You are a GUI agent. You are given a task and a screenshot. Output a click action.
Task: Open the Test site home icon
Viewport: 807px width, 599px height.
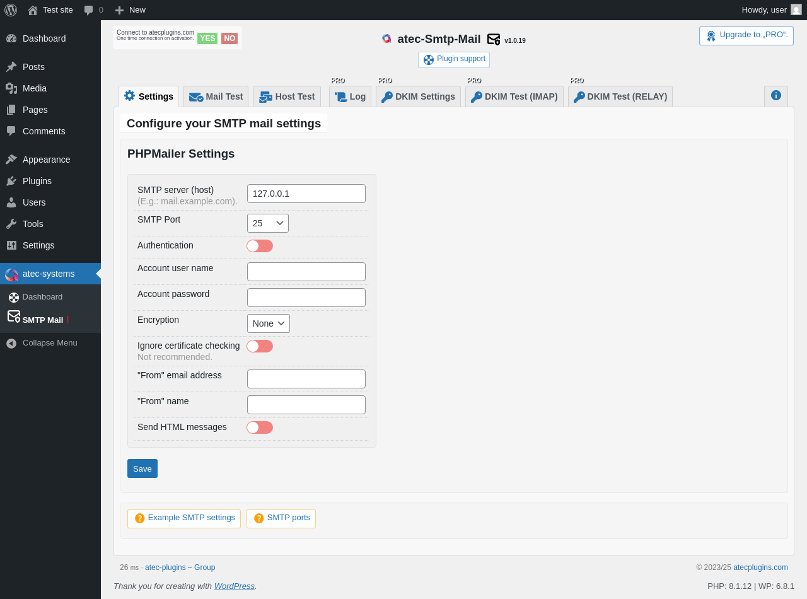[33, 10]
